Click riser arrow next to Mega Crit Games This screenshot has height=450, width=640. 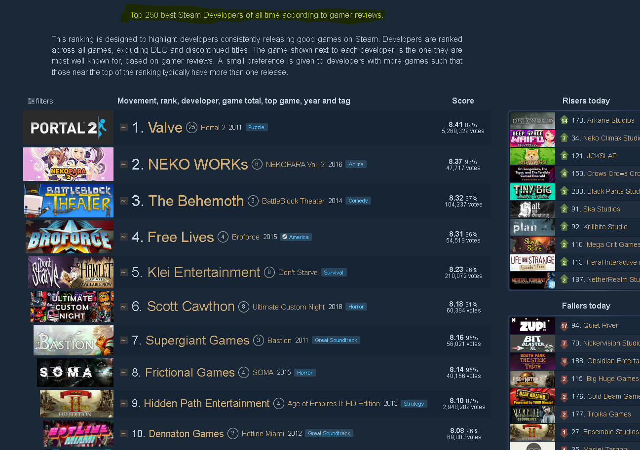[x=565, y=244]
